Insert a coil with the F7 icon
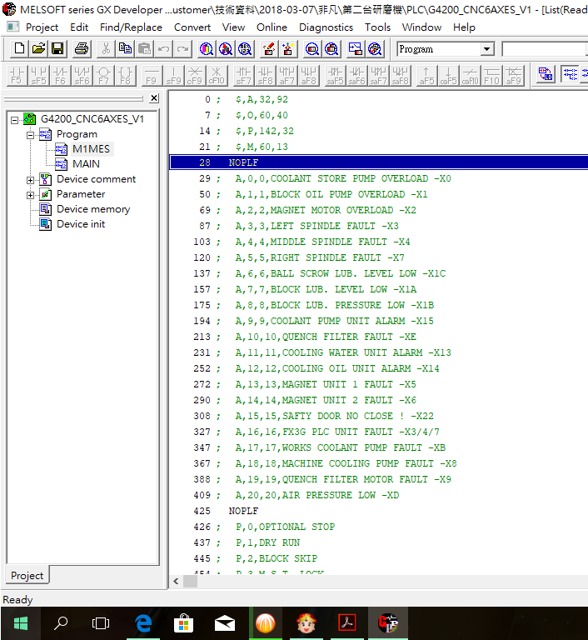The image size is (588, 640). click(103, 75)
